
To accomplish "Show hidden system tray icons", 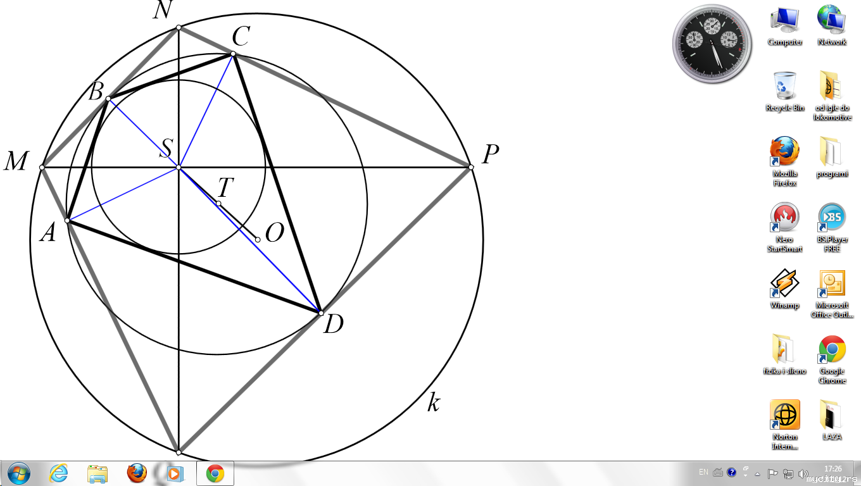I will pyautogui.click(x=758, y=473).
